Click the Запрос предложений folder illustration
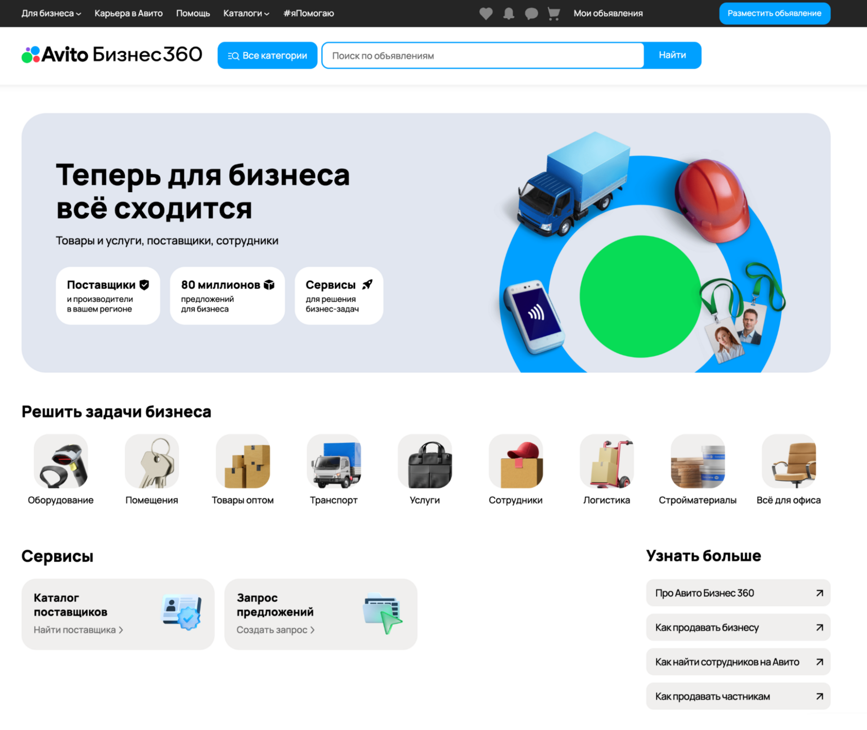Image resolution: width=867 pixels, height=730 pixels. 383,613
